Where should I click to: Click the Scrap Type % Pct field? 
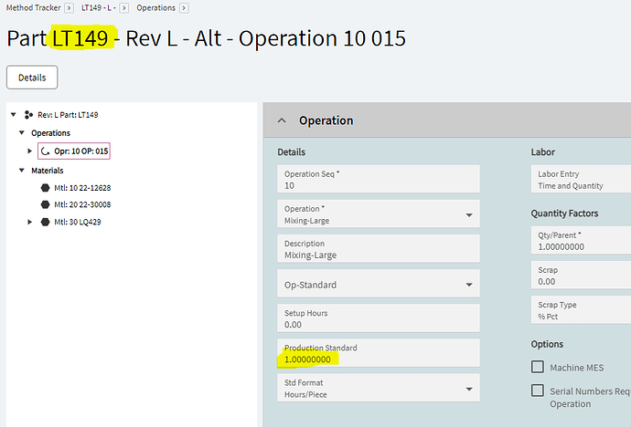tap(581, 310)
